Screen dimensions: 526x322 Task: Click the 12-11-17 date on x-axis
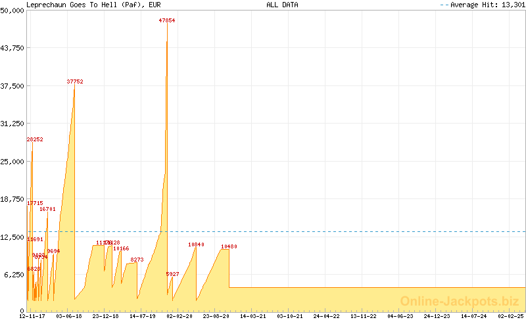[32, 316]
